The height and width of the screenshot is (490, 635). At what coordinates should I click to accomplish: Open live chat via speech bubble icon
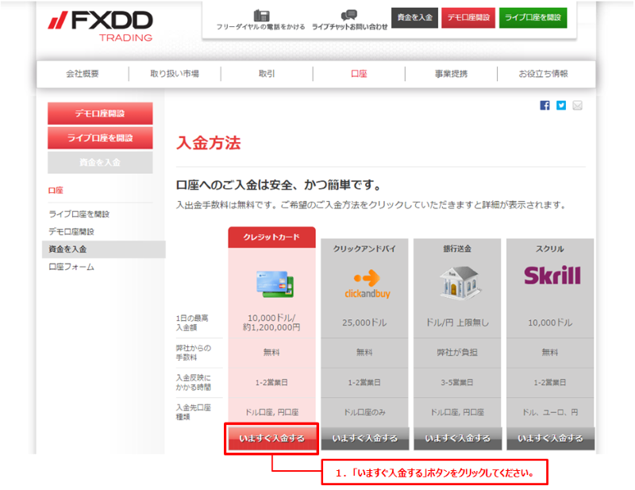(x=349, y=16)
